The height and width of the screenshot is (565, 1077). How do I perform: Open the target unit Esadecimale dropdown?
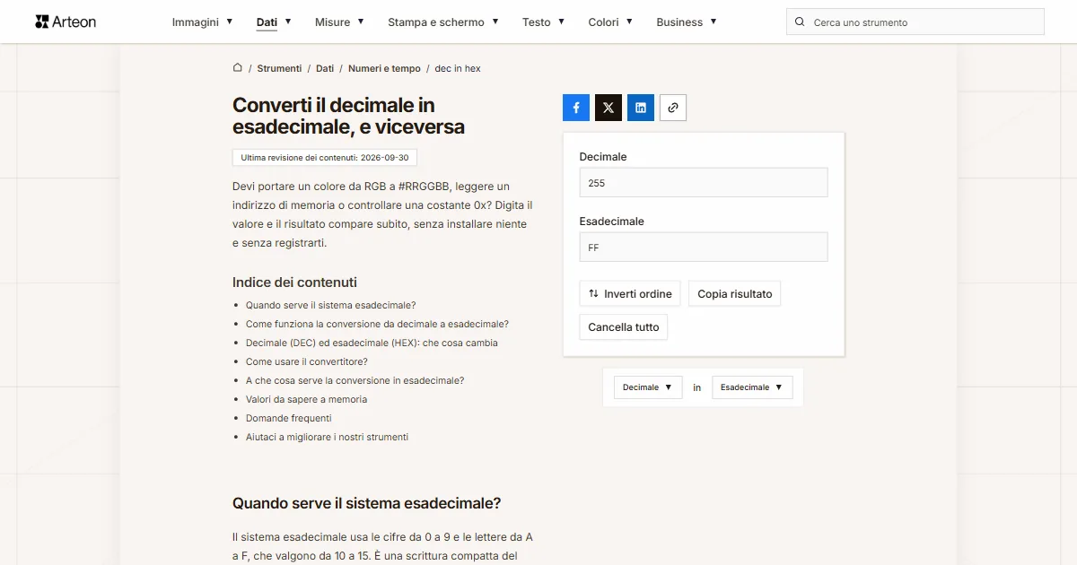[x=752, y=387]
